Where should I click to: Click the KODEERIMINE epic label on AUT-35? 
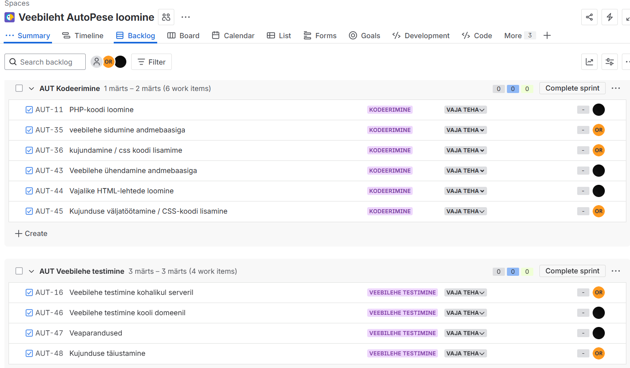[x=390, y=130]
